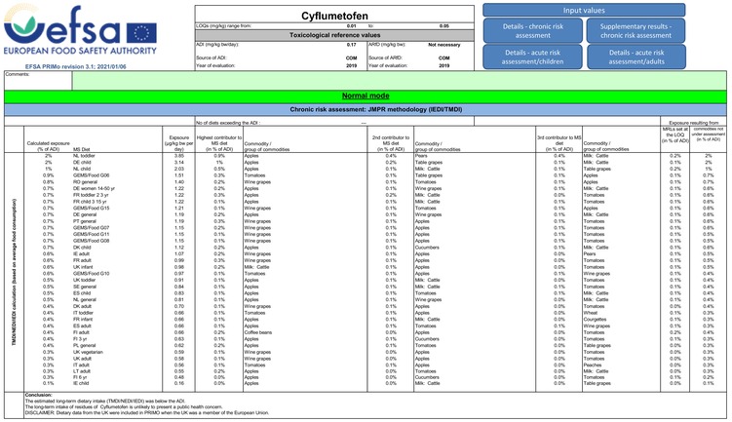Select the Cyflumetofen title cell
Viewport: 732px width, 422px height.
click(x=334, y=15)
